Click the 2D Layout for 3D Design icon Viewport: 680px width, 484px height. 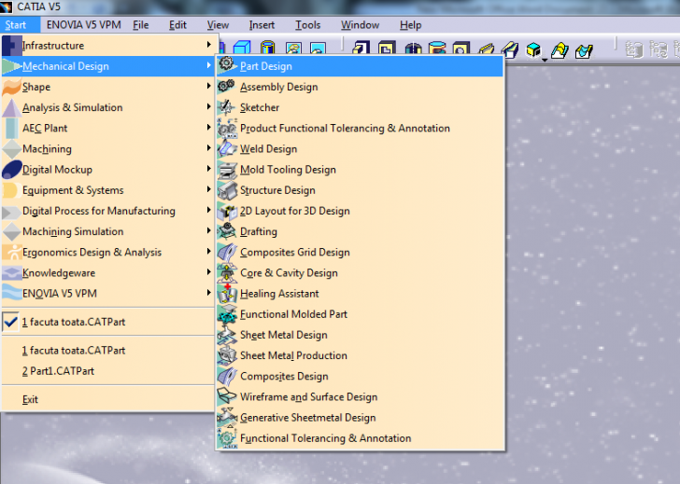(227, 211)
